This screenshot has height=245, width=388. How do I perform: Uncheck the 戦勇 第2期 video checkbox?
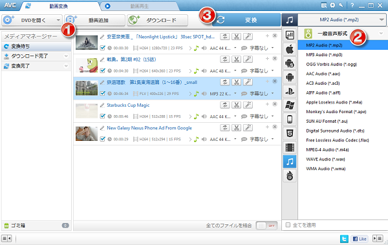pos(102,70)
